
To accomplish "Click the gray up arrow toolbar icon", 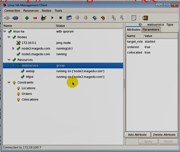I will [x=77, y=18].
